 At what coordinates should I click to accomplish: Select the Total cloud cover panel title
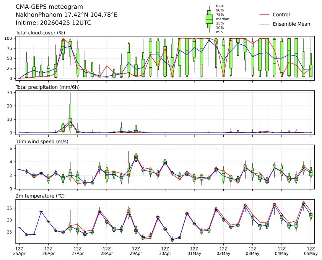[x=40, y=33]
